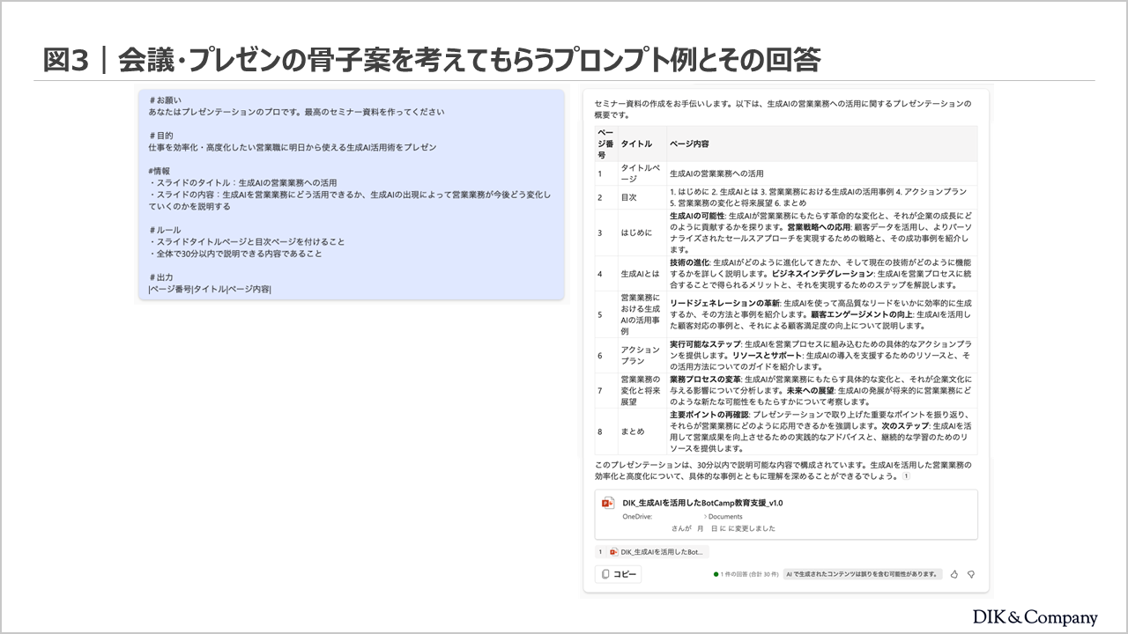Image resolution: width=1128 pixels, height=634 pixels.
Task: Click the '#情報' heading in the prompt box
Action: [x=160, y=171]
